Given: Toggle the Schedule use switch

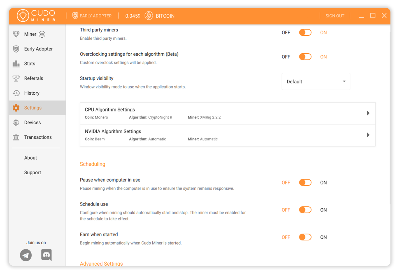Looking at the screenshot, I should click(305, 210).
